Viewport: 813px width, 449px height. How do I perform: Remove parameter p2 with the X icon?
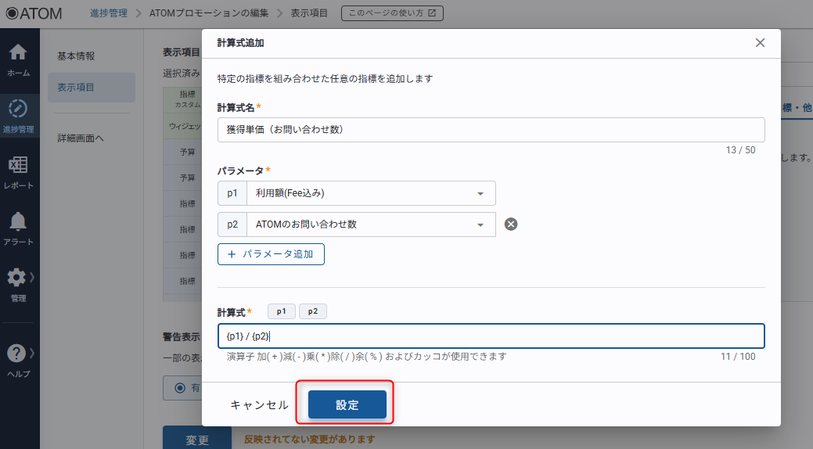click(511, 224)
